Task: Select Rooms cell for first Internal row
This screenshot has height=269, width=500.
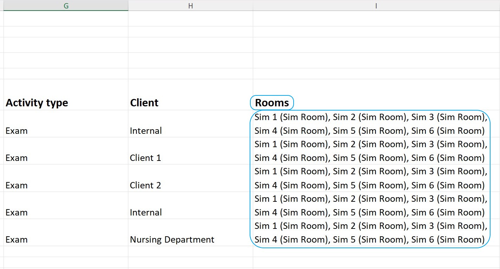Action: tap(376, 124)
